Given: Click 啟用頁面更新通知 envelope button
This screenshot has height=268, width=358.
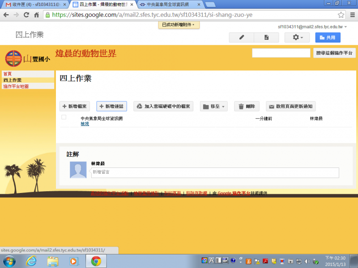Looking at the screenshot, I should pyautogui.click(x=291, y=106).
